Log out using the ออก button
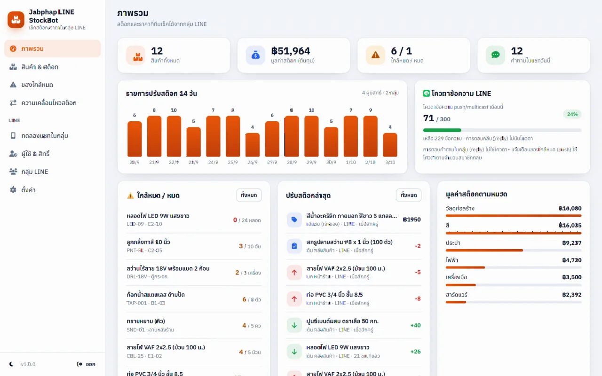Image resolution: width=602 pixels, height=376 pixels. (x=87, y=364)
